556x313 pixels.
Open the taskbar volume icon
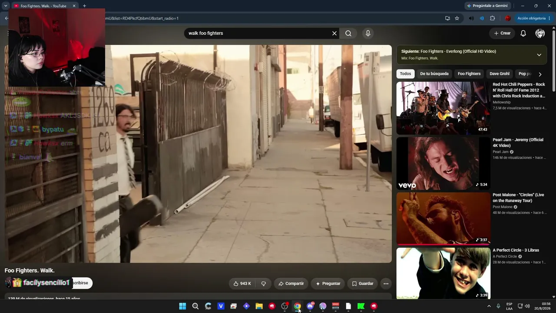(527, 306)
